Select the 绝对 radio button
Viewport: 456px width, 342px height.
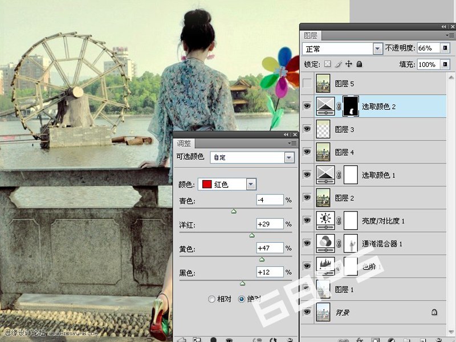click(x=241, y=299)
